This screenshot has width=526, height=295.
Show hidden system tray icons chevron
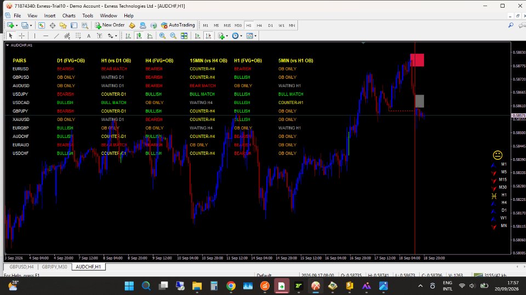tap(420, 286)
